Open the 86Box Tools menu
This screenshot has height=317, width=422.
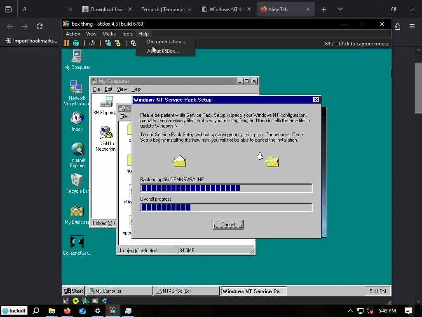pyautogui.click(x=127, y=34)
